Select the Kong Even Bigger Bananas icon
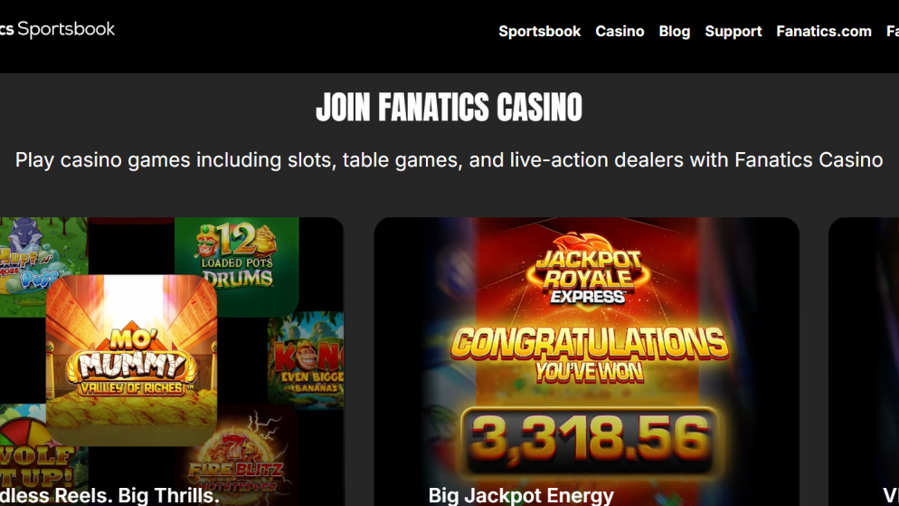Image resolution: width=899 pixels, height=506 pixels. (x=307, y=359)
